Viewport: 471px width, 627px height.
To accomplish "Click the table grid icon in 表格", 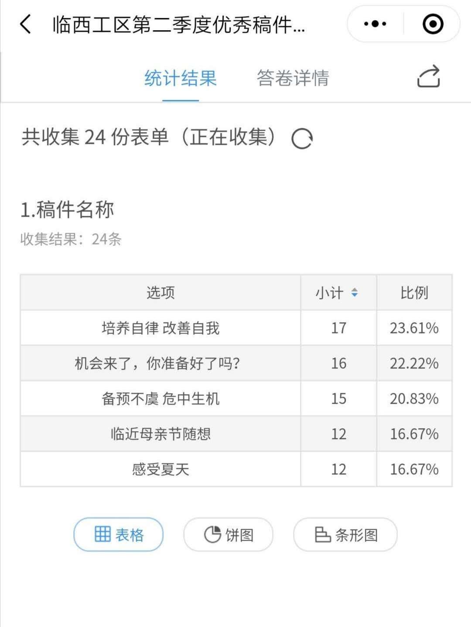I will 103,534.
